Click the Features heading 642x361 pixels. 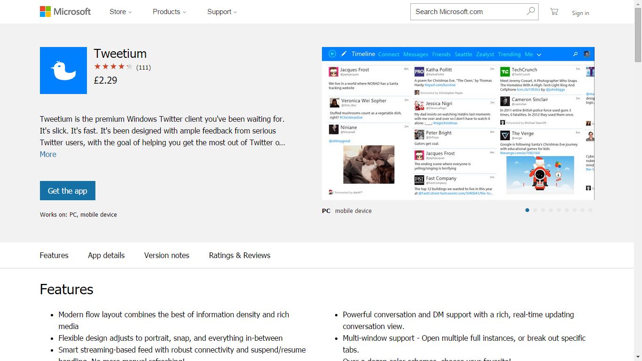tap(67, 289)
